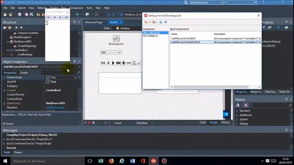Expand the Control property
Image resolution: width=294 pixels, height=165 pixels.
click(x=4, y=90)
